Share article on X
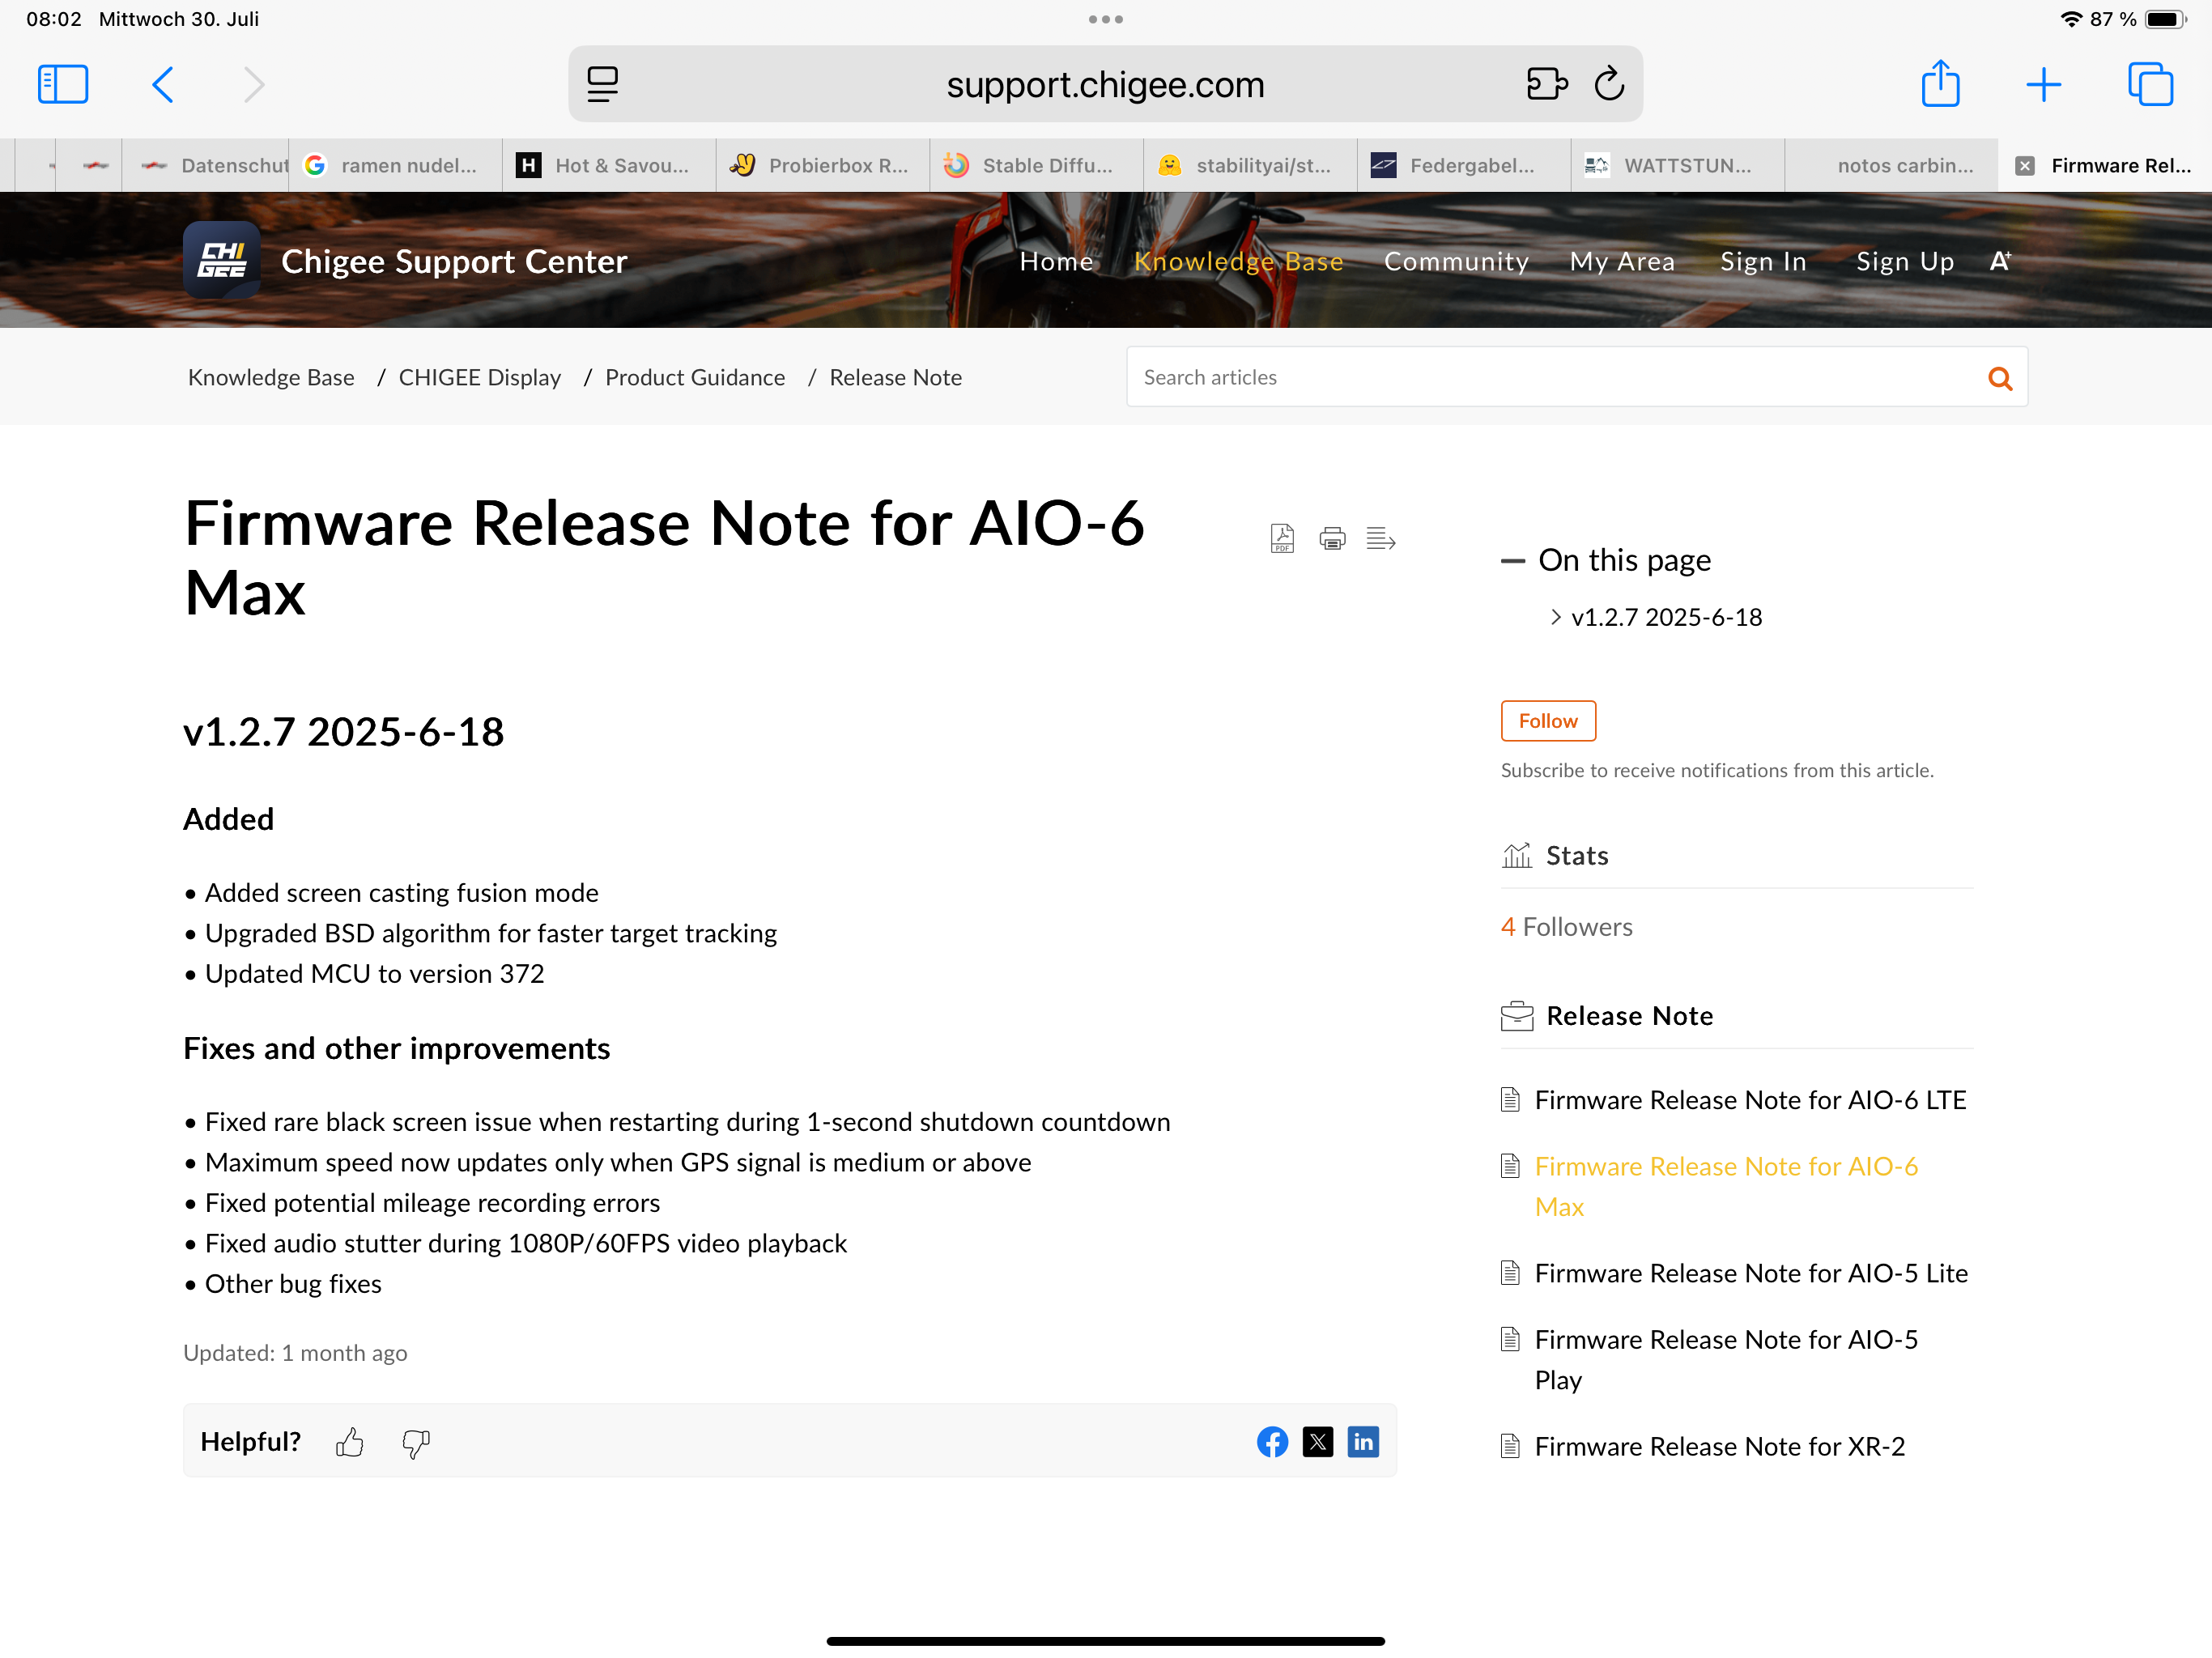This screenshot has height=1658, width=2212. 1318,1441
